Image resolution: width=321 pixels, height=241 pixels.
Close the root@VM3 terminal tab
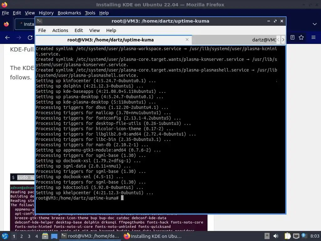coord(187,40)
